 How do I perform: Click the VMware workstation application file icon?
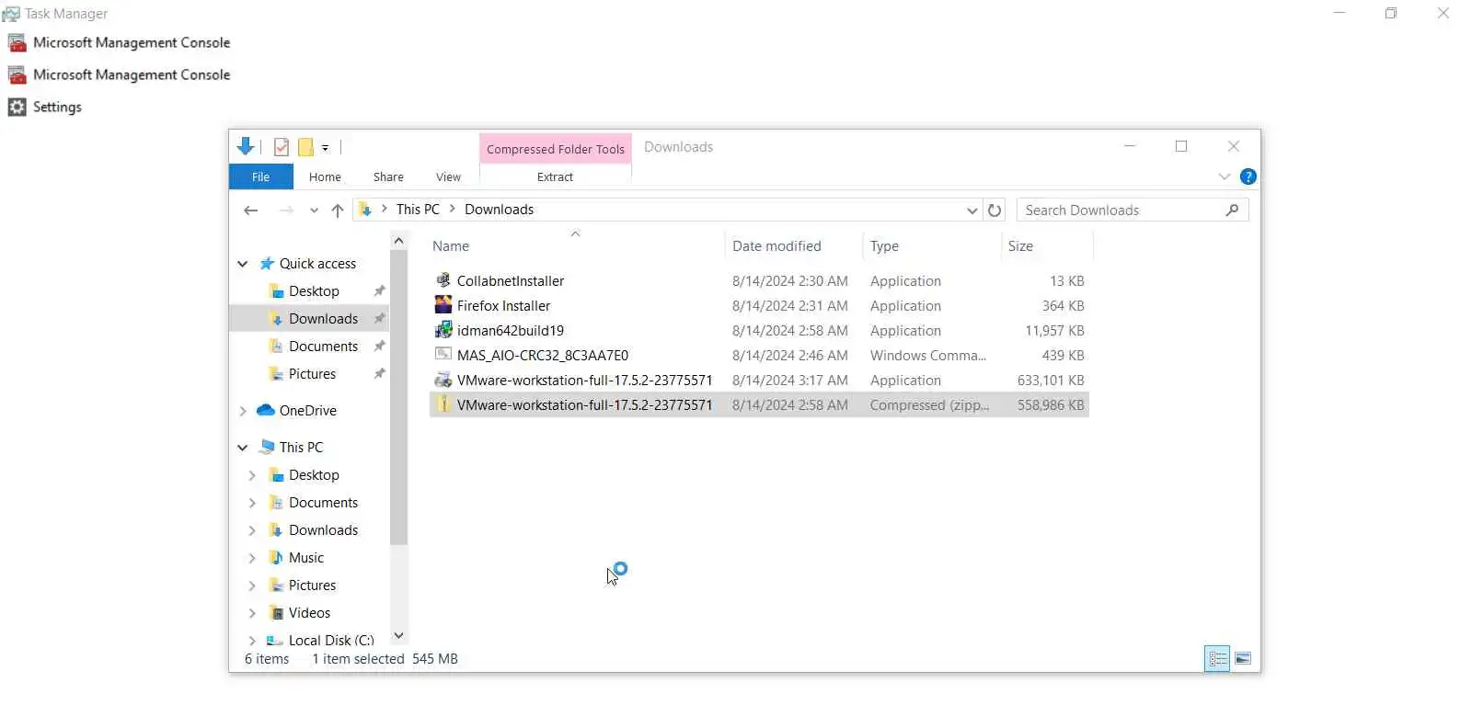pos(443,380)
